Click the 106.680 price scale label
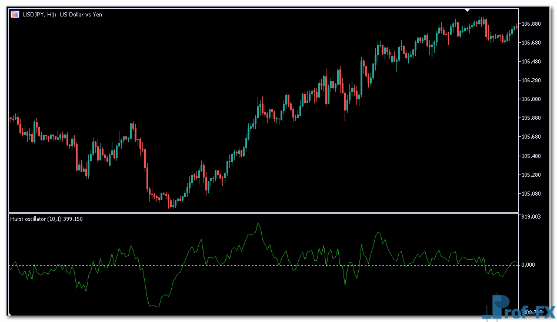The image size is (557, 322). tap(531, 43)
